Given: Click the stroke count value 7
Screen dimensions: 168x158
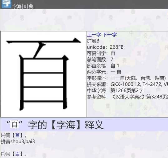Looking at the screenshot, I should [x=112, y=60].
